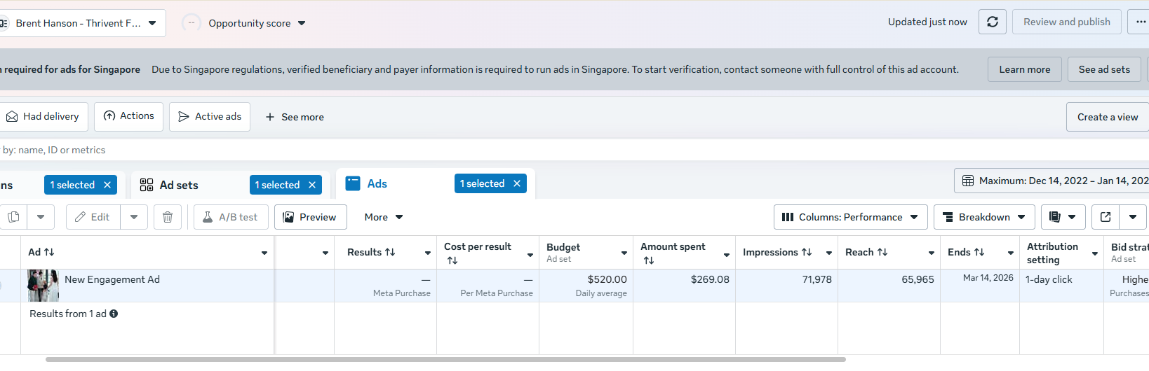Open the Breakdown dropdown
This screenshot has width=1149, height=371.
984,217
